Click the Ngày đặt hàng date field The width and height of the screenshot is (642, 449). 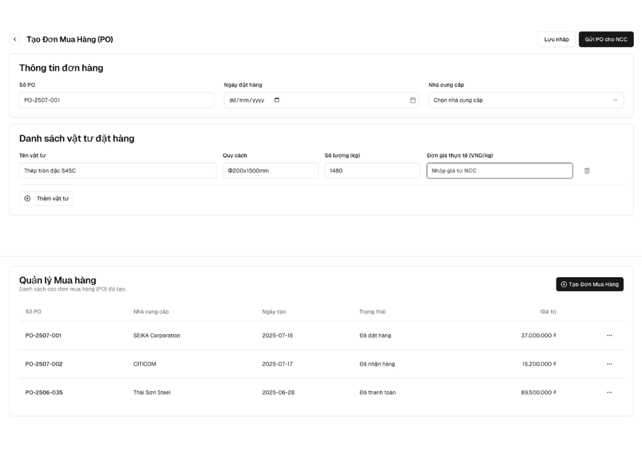click(x=322, y=100)
